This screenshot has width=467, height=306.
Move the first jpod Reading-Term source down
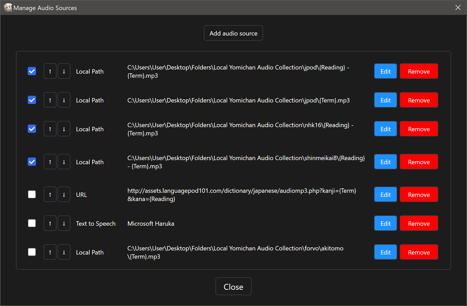point(64,71)
